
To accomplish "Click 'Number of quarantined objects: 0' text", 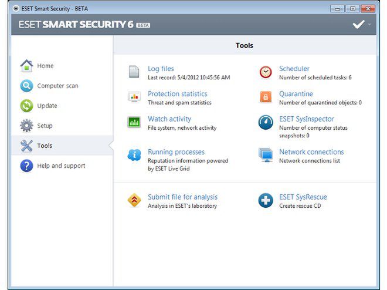I will point(320,103).
